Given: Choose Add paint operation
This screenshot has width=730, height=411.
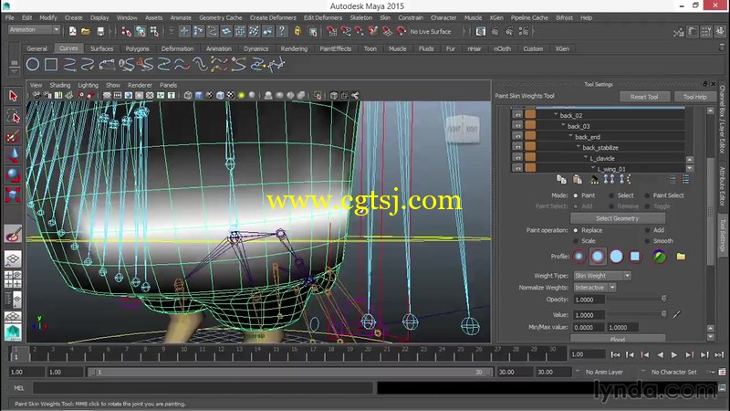Looking at the screenshot, I should 647,231.
